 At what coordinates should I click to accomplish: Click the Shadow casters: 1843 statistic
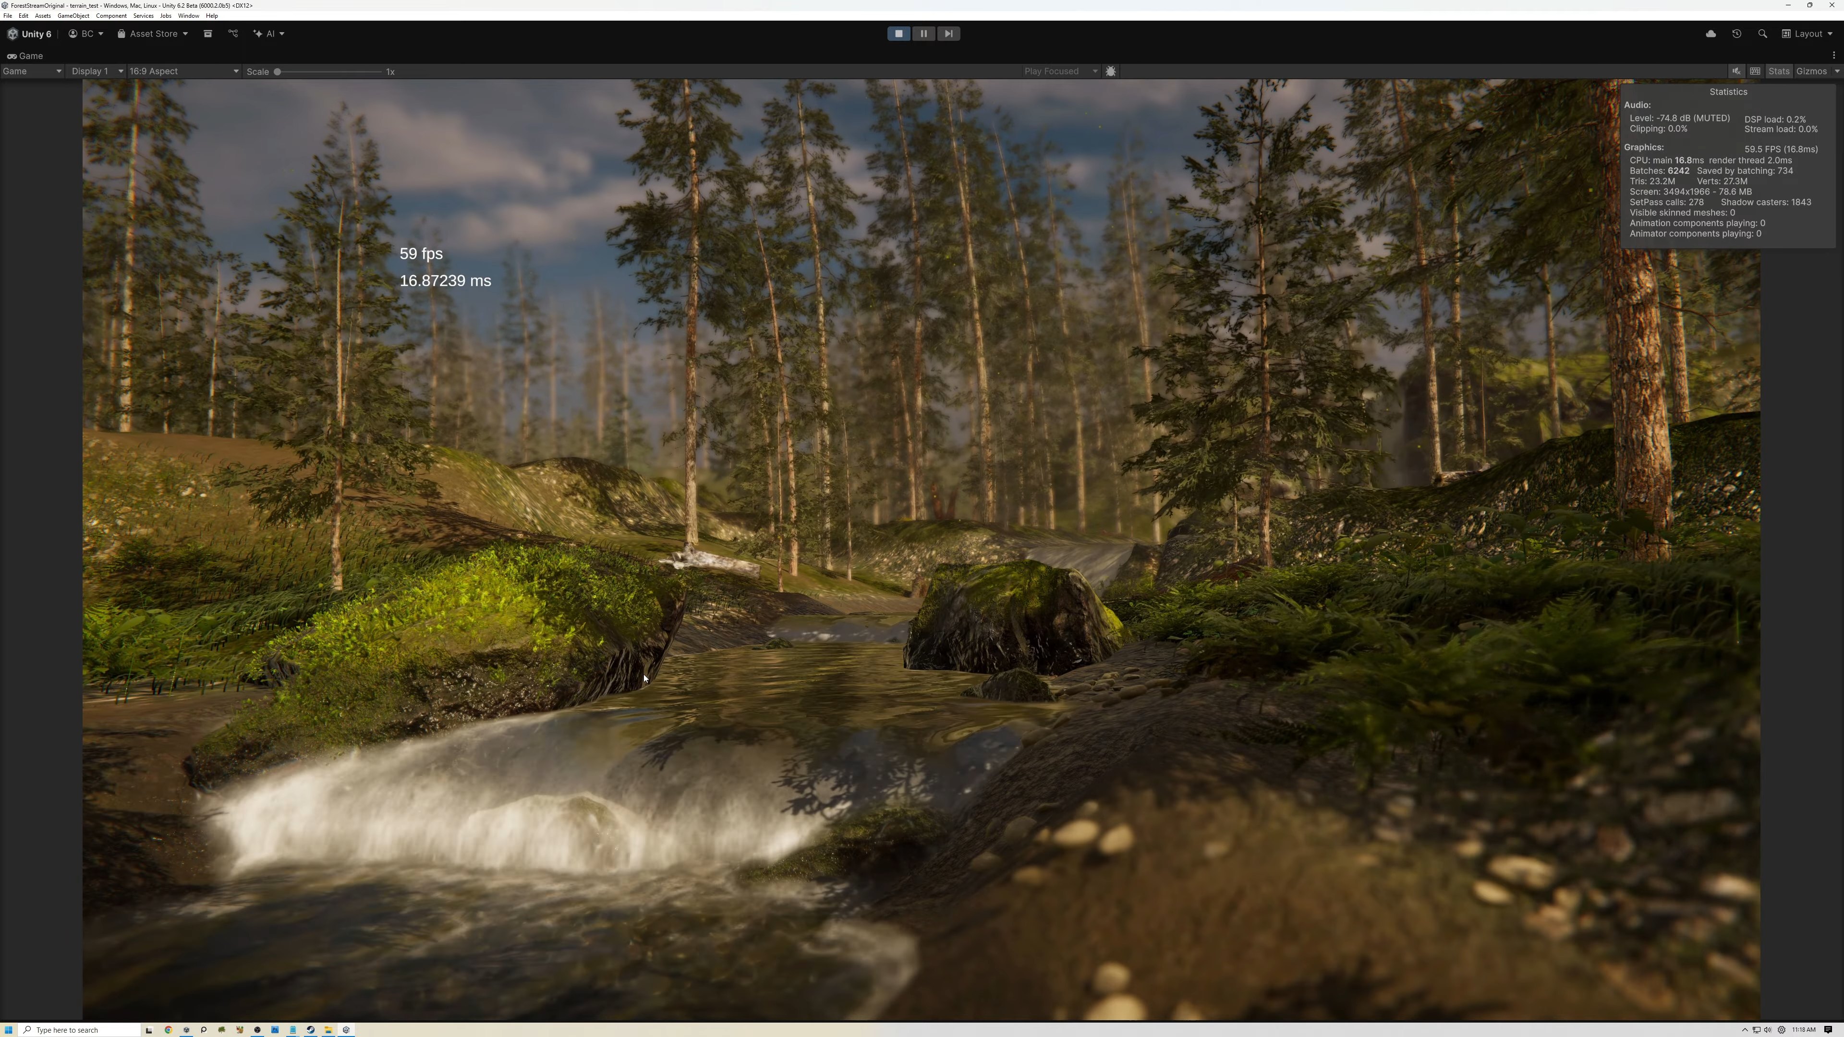[x=1766, y=203]
